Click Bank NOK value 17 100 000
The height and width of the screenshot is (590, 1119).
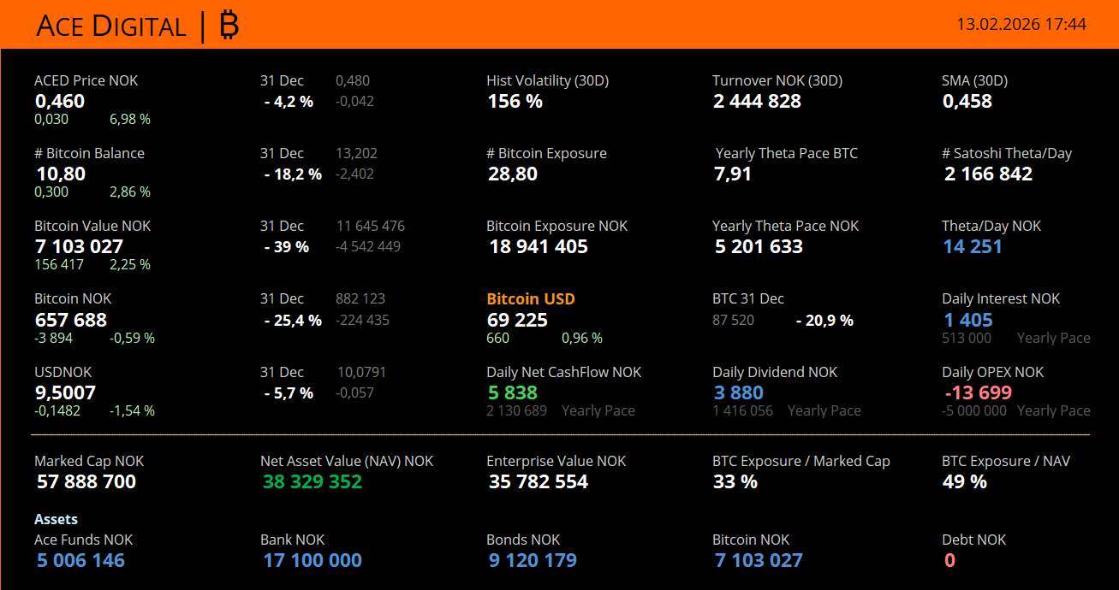click(x=312, y=560)
